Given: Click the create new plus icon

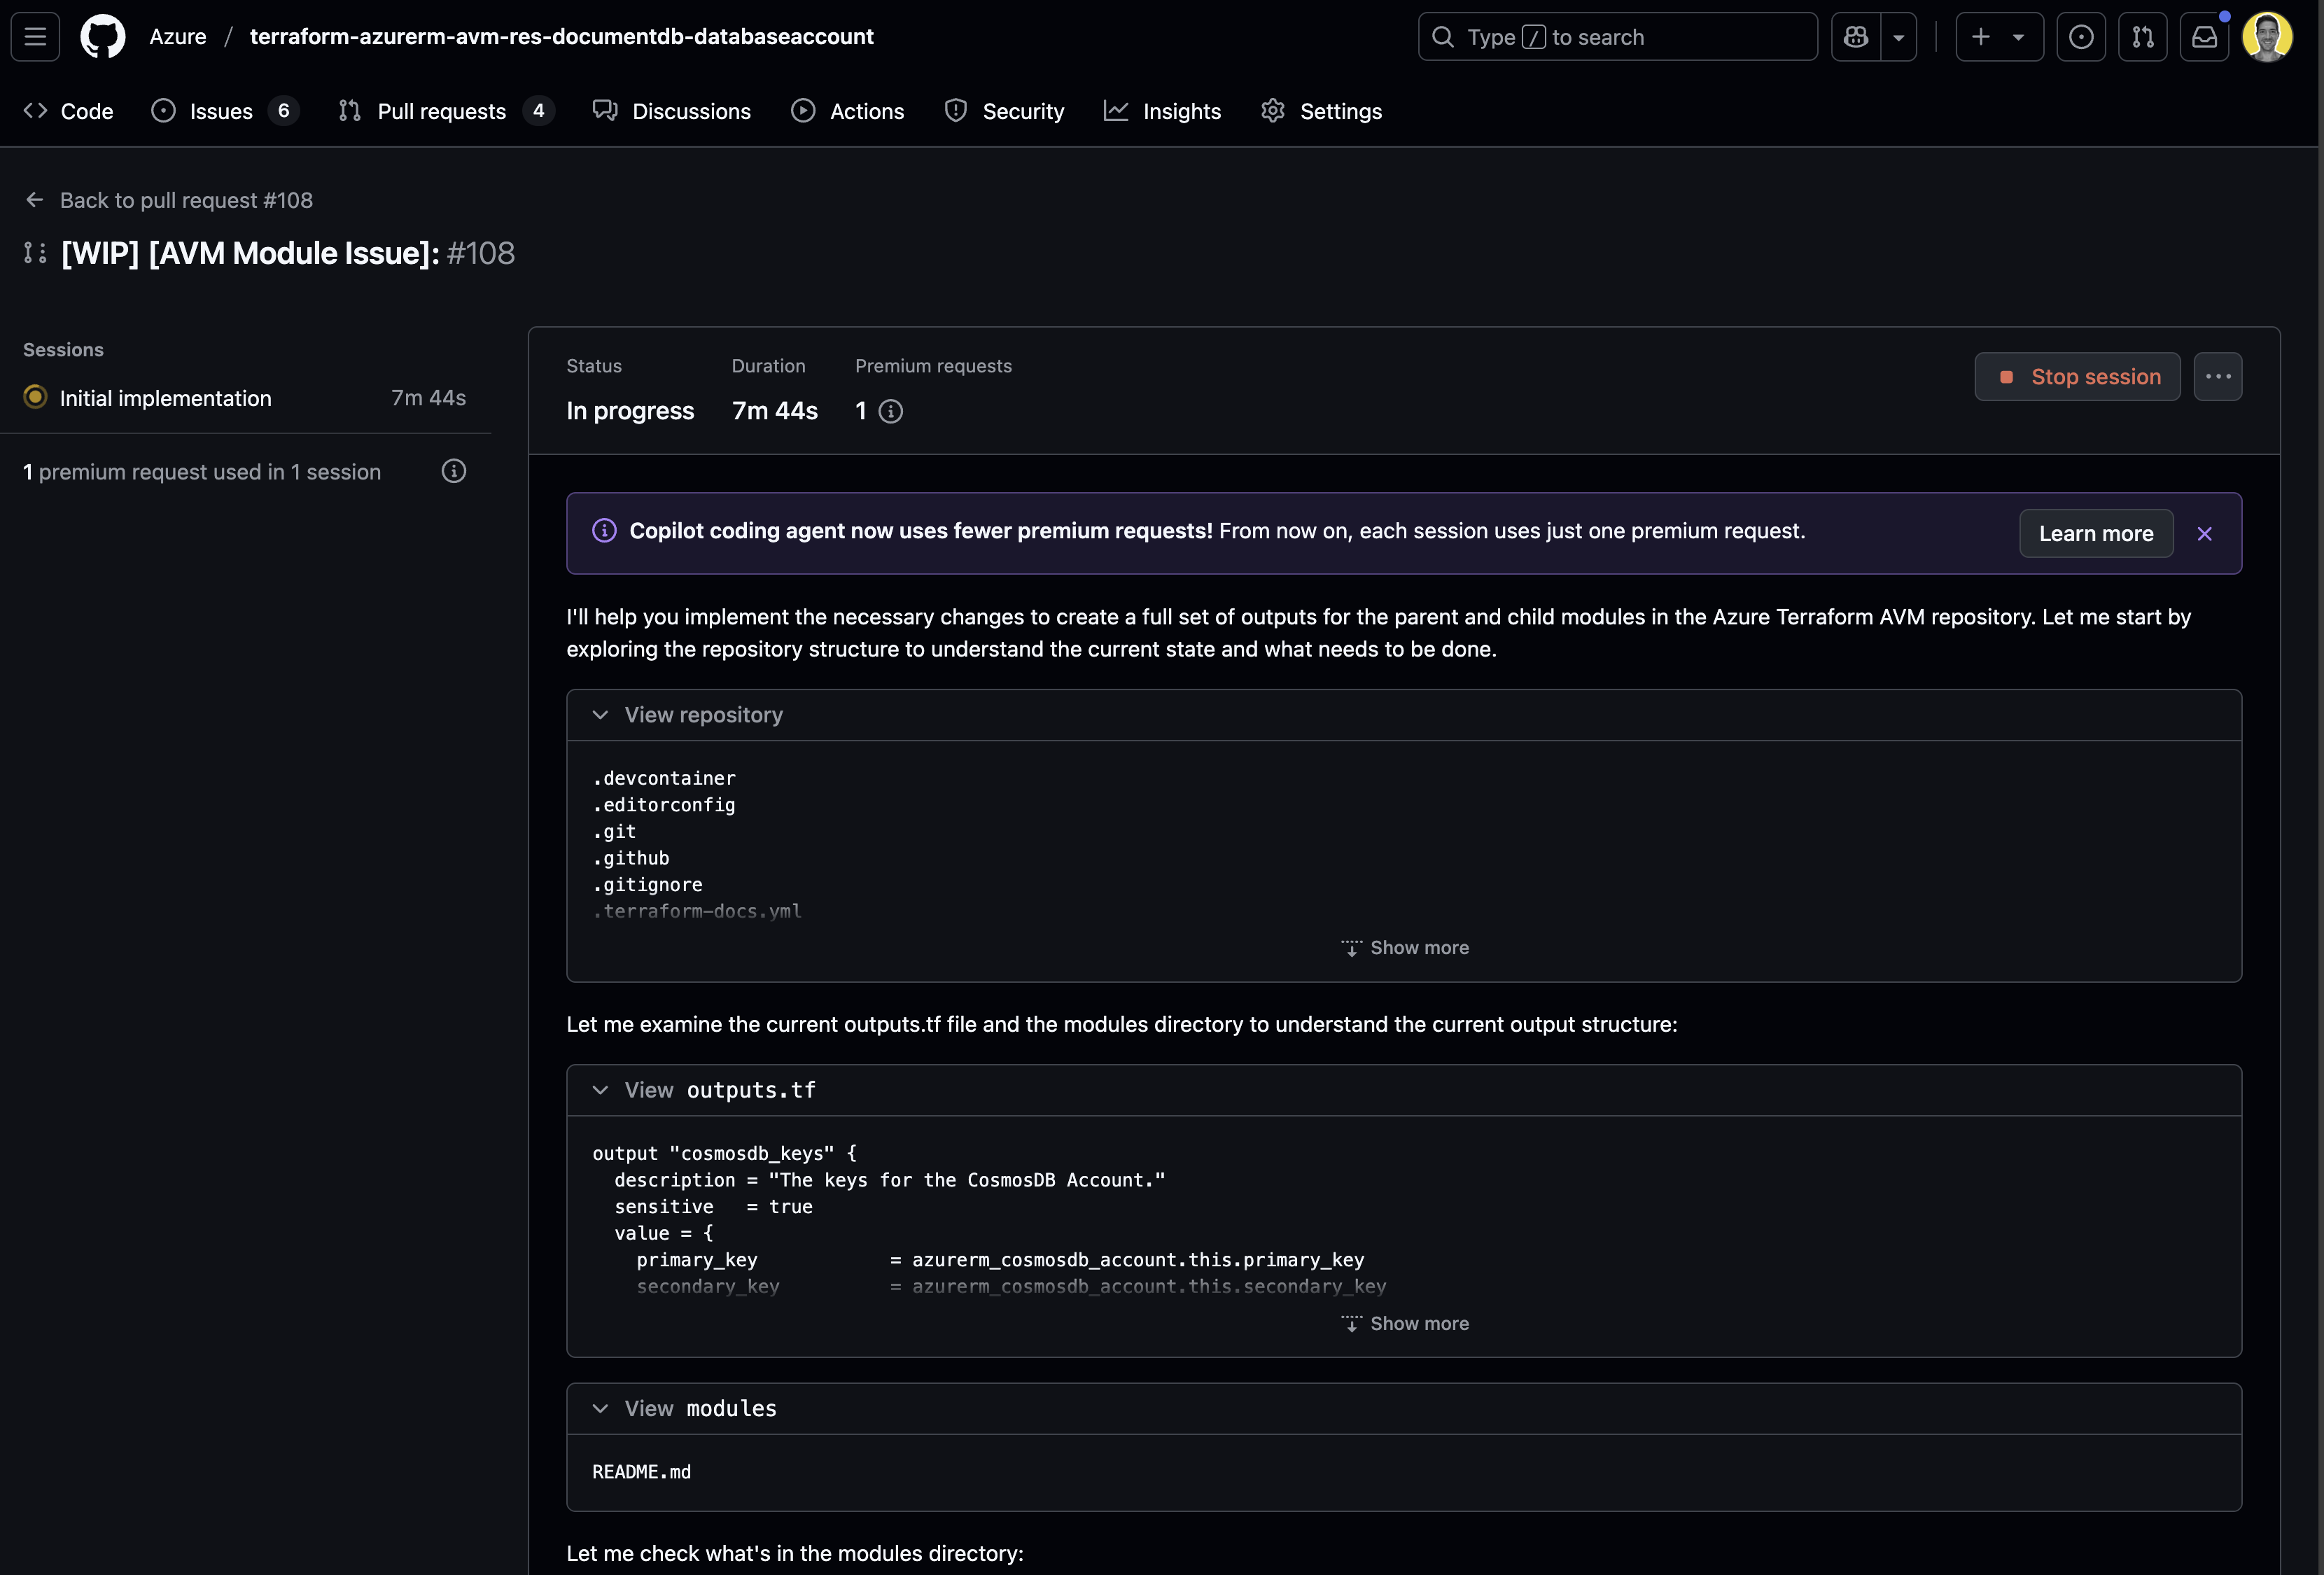Looking at the screenshot, I should click(x=1981, y=36).
